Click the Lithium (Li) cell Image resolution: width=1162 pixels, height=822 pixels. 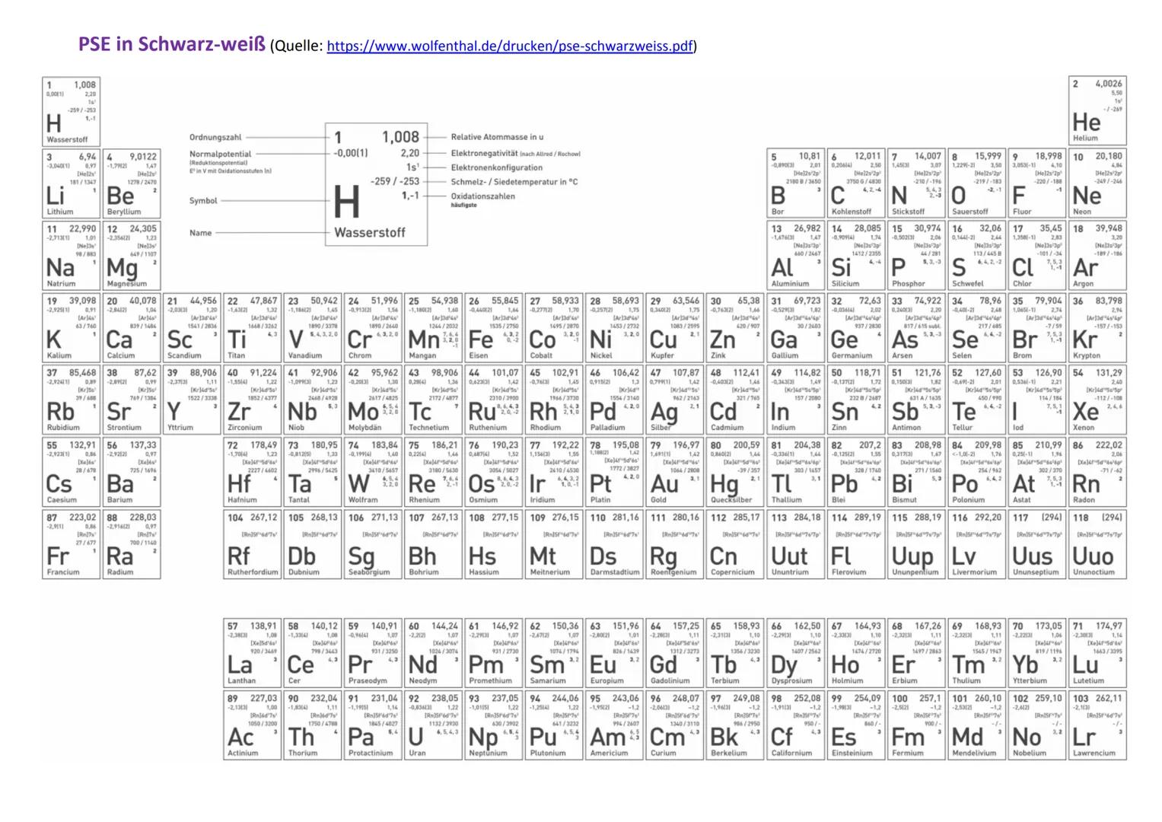point(72,183)
